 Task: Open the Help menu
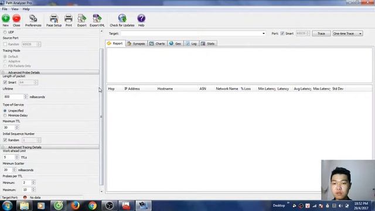pos(26,9)
